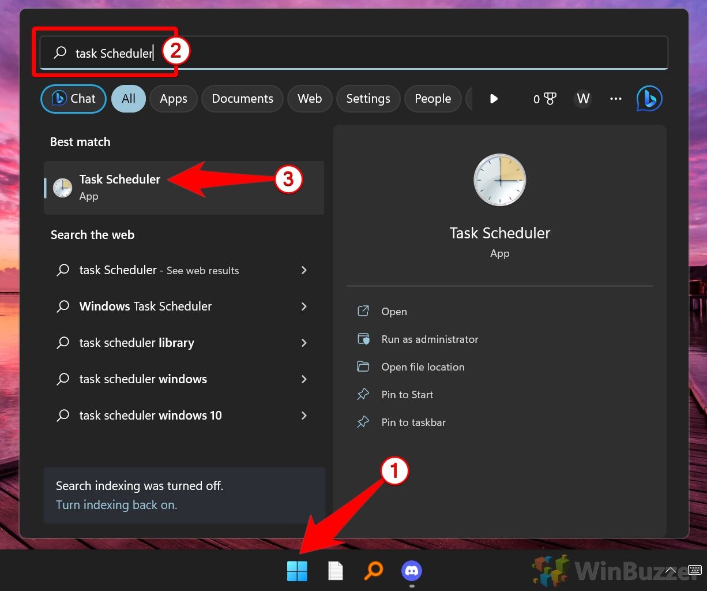This screenshot has height=591, width=707.
Task: Click 'Turn indexing back on' link
Action: [x=116, y=505]
